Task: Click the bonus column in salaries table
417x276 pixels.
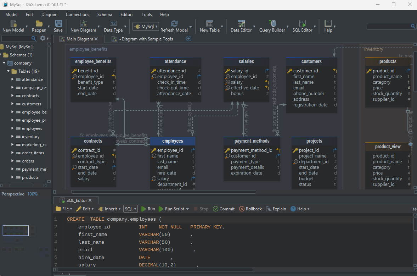Action: coord(237,94)
